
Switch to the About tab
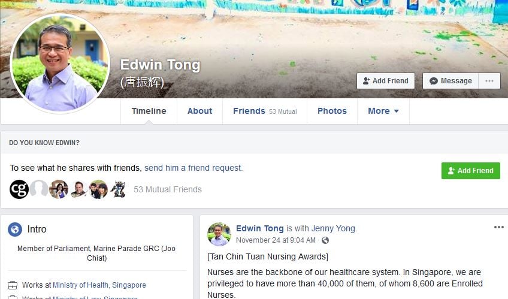[x=199, y=111]
